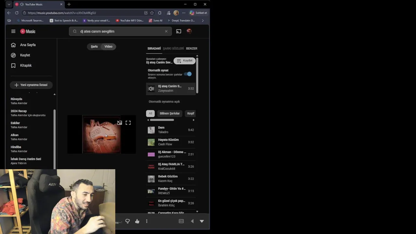Screen dimensions: 416x234
Task: Click chip scroller right arrow
Action: coord(194,120)
